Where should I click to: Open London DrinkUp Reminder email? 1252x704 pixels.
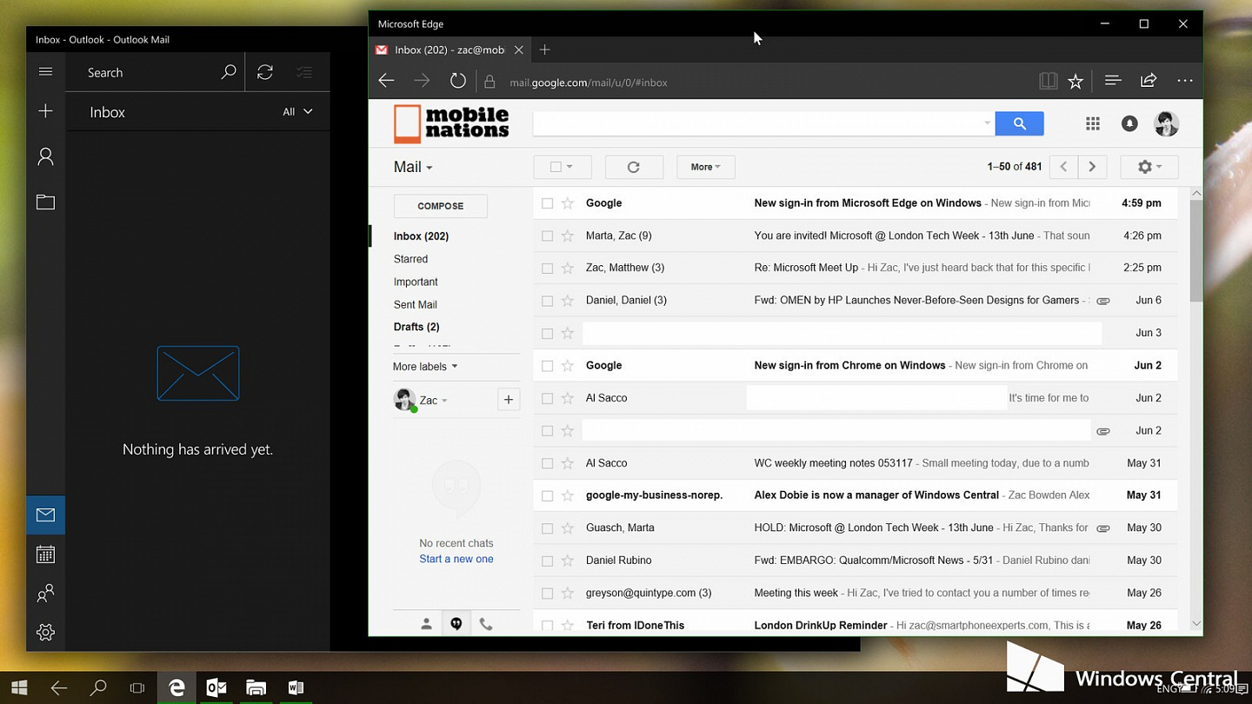(855, 626)
